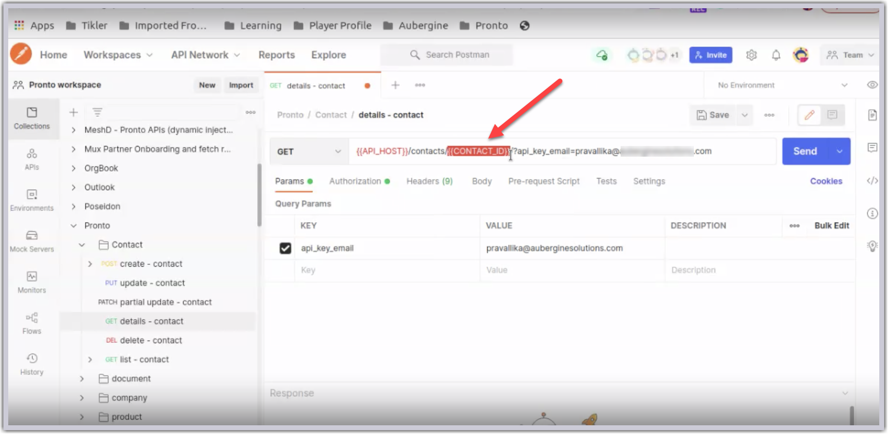Expand the document folder

[82, 379]
